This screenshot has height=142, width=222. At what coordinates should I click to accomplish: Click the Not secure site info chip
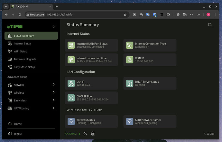point(35,14)
